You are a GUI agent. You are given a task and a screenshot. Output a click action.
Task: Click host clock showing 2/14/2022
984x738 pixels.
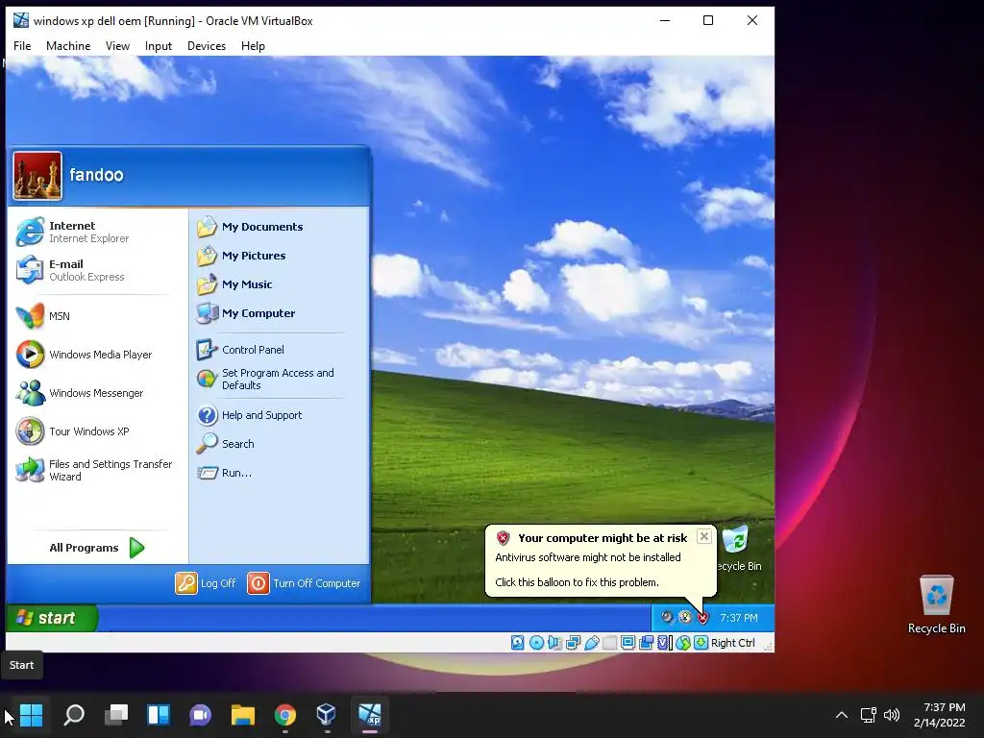click(939, 715)
